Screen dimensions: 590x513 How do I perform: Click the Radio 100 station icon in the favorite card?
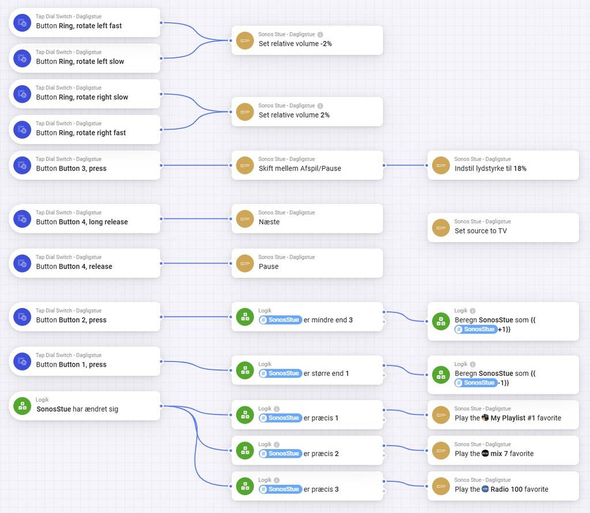[485, 489]
